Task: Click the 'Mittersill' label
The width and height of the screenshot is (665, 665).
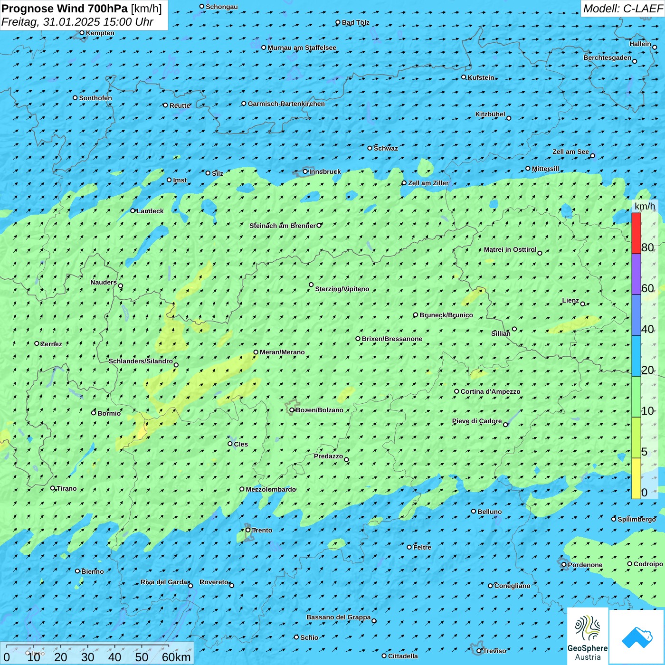Action: pyautogui.click(x=545, y=169)
